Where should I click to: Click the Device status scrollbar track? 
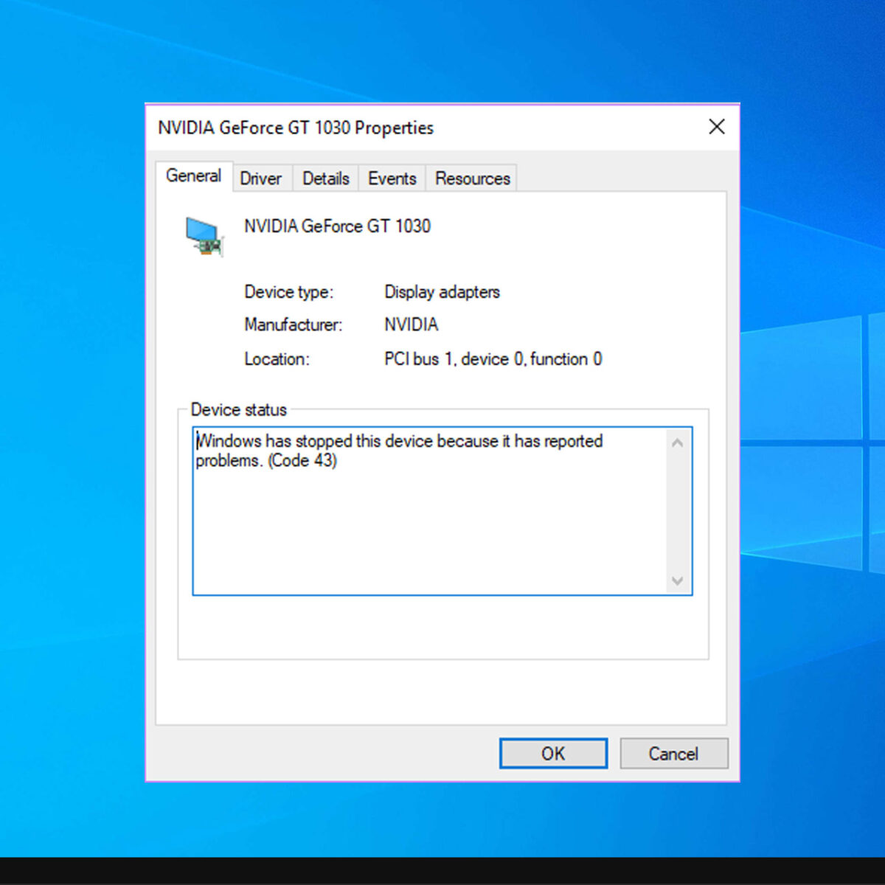click(x=678, y=512)
